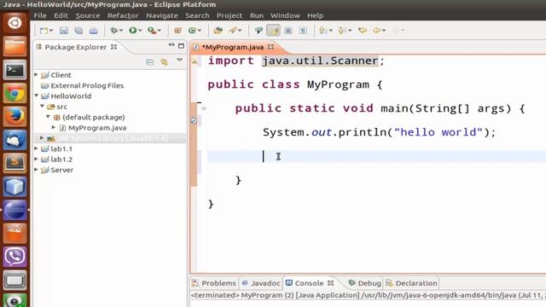Toggle Block Selection Mode icon
Image resolution: width=546 pixels, height=307 pixels.
288,31
